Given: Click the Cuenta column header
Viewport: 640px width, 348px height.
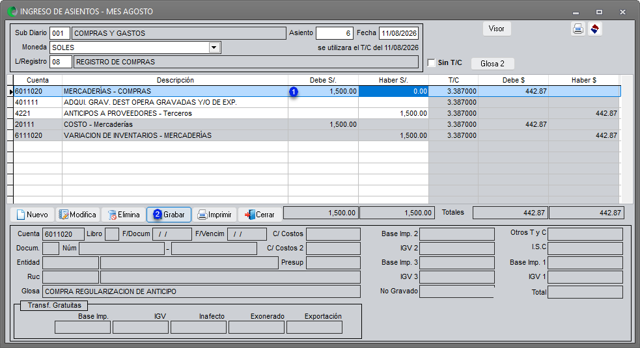Looking at the screenshot, I should (38, 81).
